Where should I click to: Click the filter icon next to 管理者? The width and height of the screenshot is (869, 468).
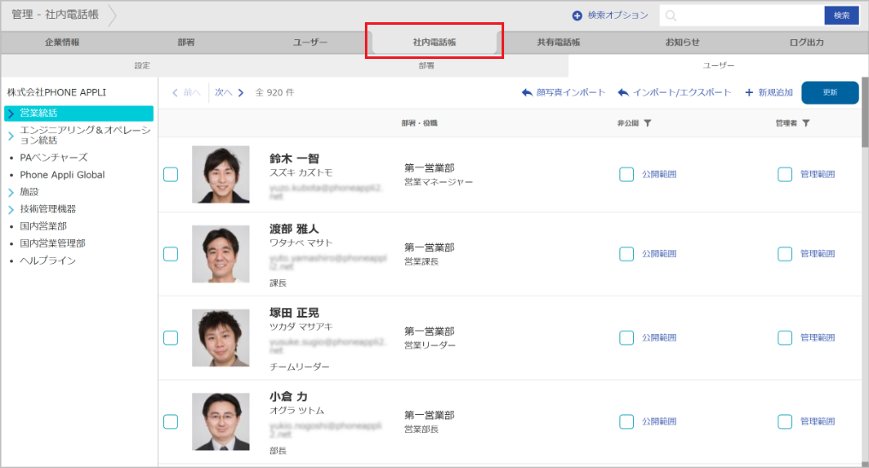(x=806, y=123)
